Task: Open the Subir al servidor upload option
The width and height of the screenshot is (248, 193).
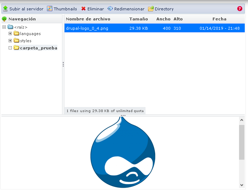Action: [23, 9]
